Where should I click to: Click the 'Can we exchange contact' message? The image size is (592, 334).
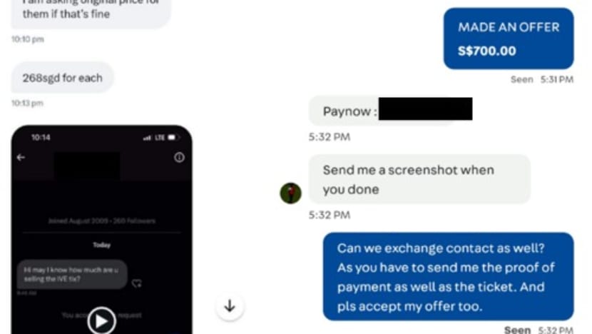tap(448, 277)
